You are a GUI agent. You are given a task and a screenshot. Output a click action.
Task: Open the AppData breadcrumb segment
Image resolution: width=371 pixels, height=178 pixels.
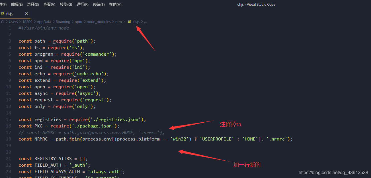44,22
